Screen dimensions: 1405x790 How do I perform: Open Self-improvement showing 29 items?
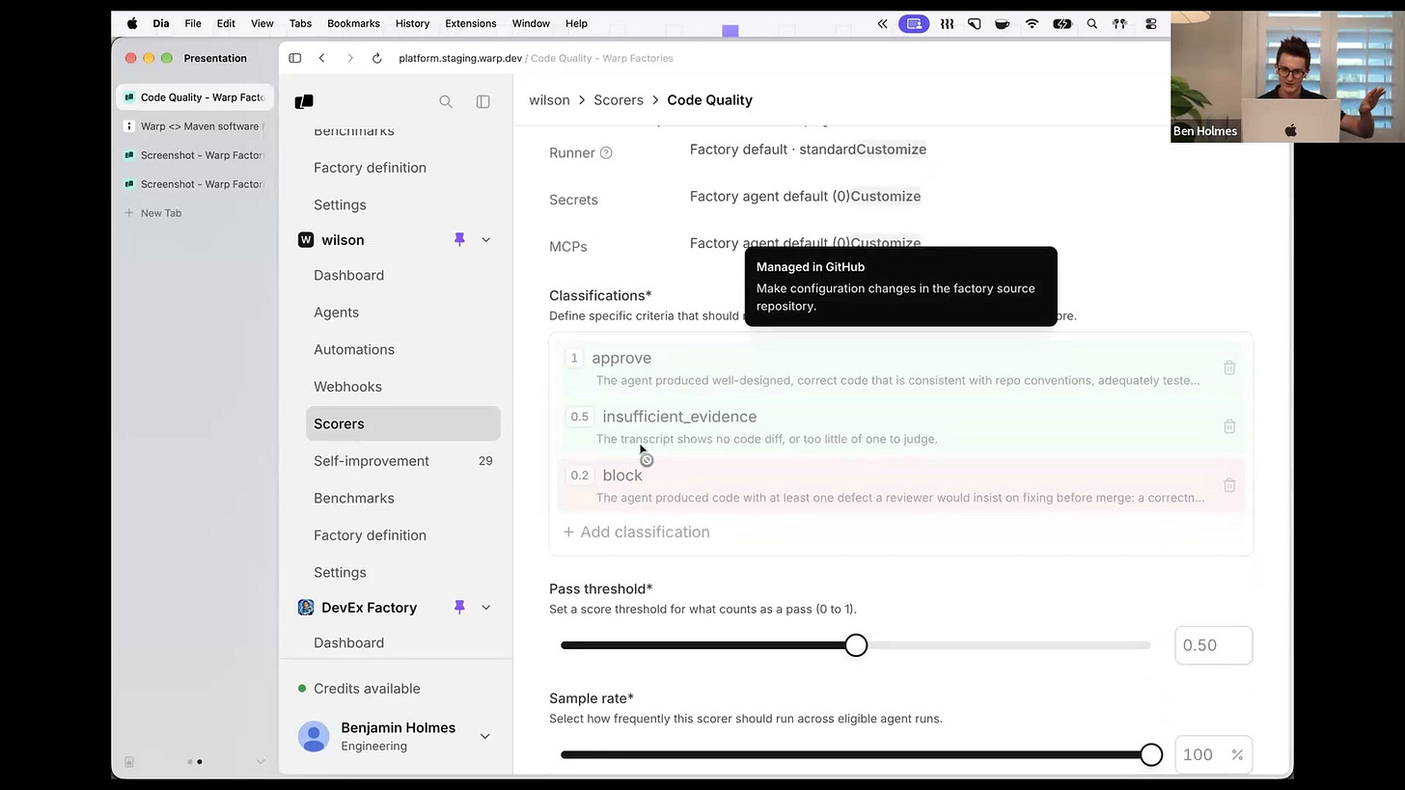coord(403,461)
